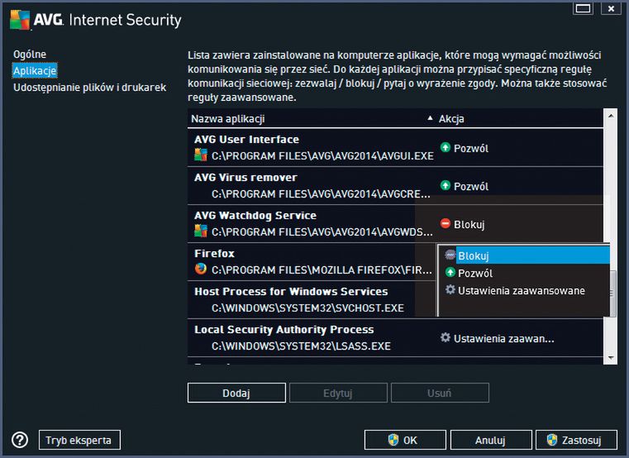Open the Ogólne settings section
Image resolution: width=629 pixels, height=458 pixels.
[x=30, y=55]
